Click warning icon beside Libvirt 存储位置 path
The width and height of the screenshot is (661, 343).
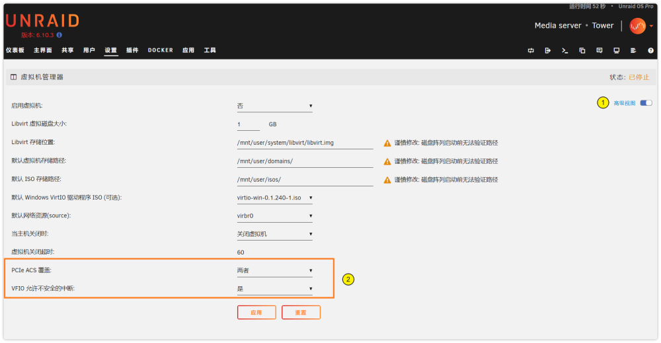(x=387, y=143)
